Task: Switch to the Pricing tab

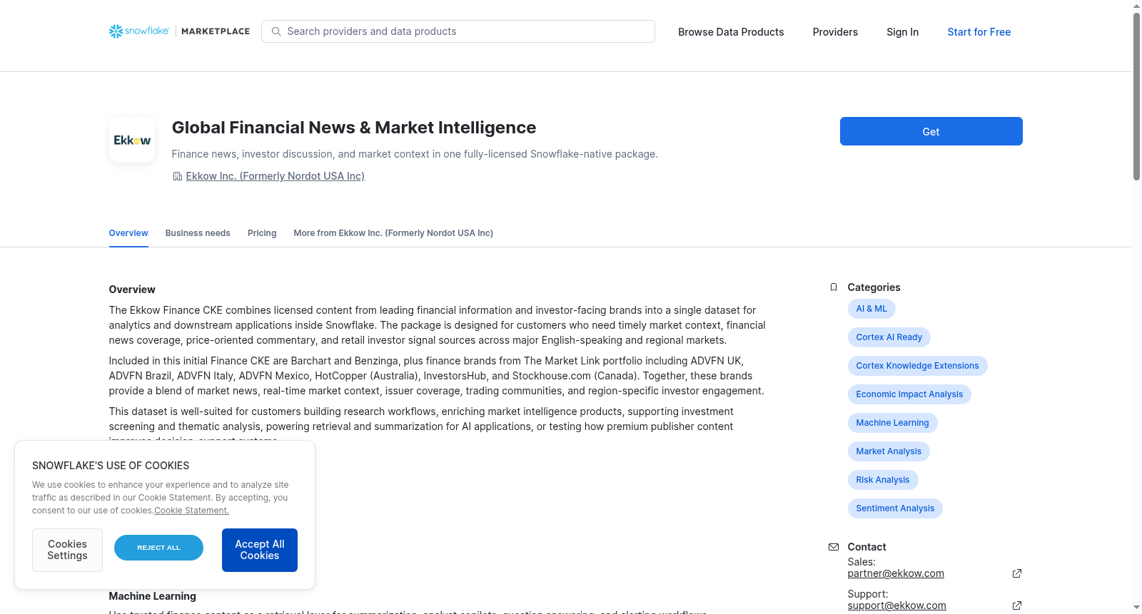Action: coord(262,233)
